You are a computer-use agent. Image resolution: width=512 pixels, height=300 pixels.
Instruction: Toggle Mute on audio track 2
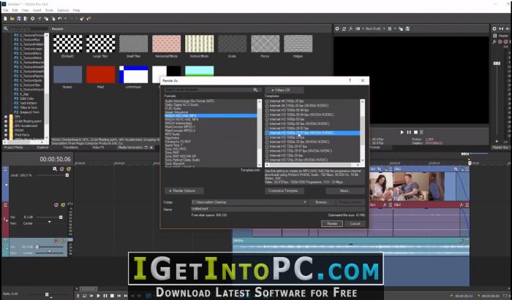[56, 205]
